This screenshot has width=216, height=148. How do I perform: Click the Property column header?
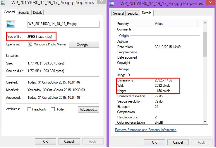click(134, 24)
